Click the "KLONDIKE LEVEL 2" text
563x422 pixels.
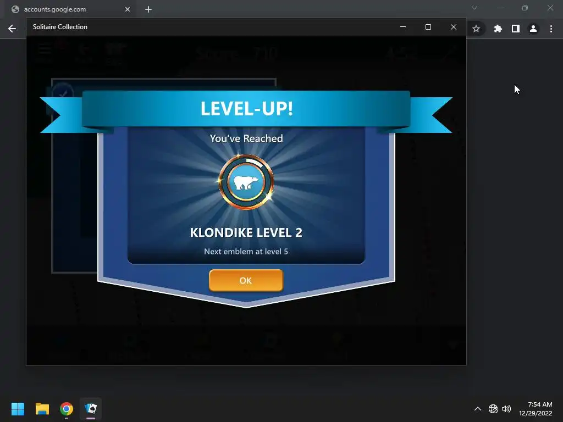[x=246, y=232]
